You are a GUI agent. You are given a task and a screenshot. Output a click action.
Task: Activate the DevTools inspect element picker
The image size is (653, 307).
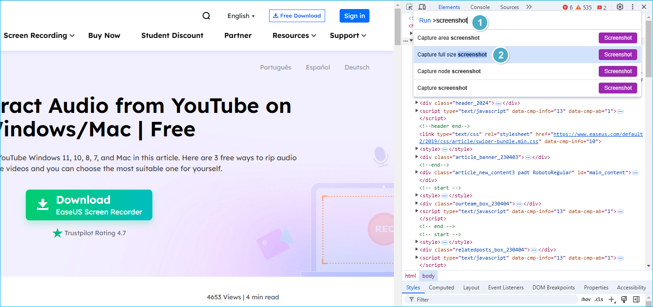[409, 7]
